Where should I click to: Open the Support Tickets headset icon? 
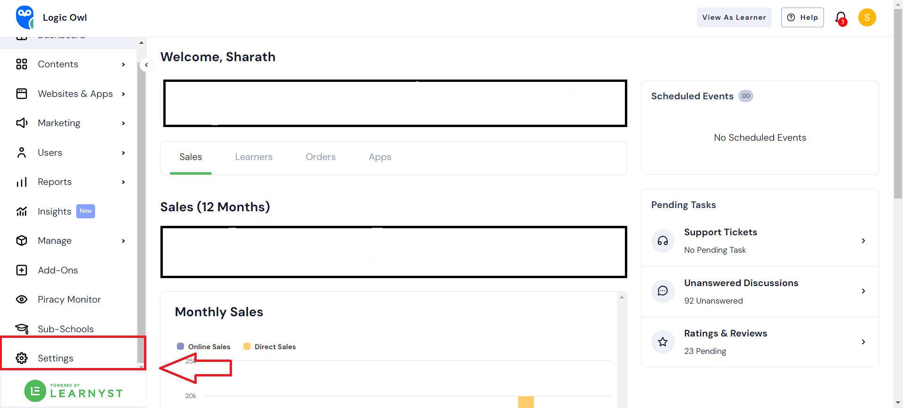[663, 240]
